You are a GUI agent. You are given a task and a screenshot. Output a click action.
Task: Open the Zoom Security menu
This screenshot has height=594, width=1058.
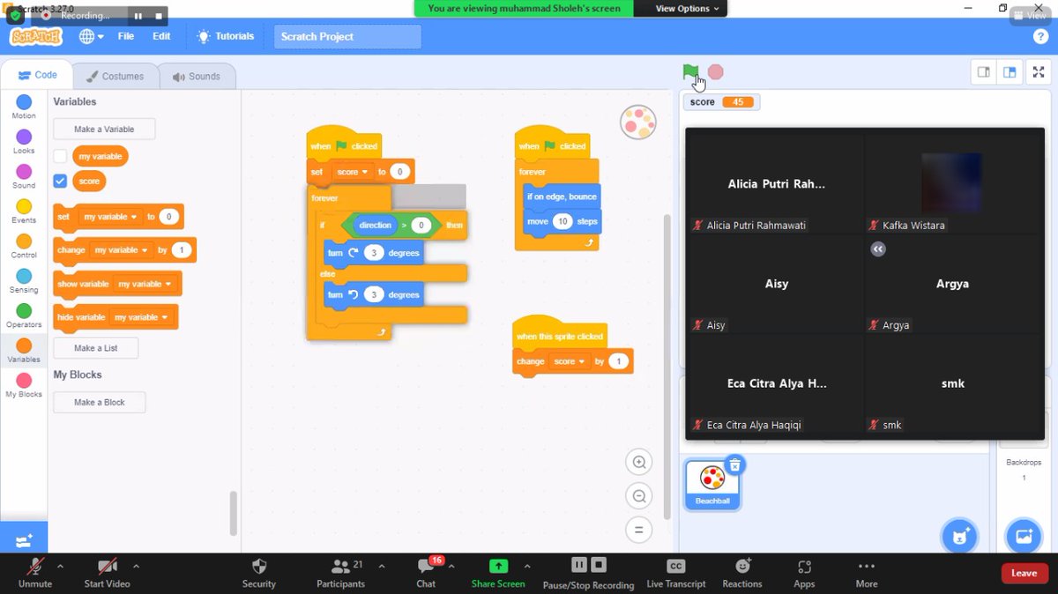coord(259,573)
